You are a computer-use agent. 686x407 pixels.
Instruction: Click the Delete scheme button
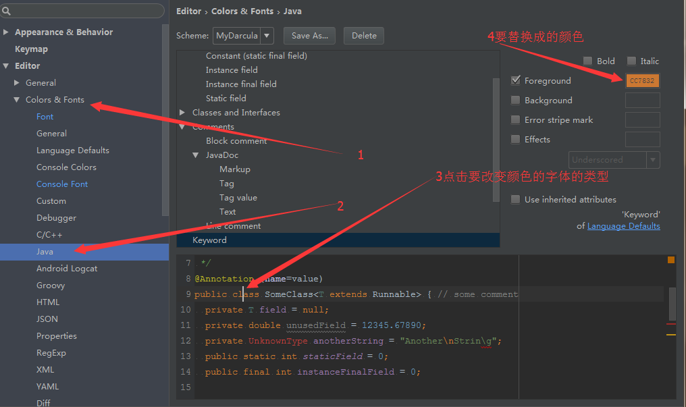(363, 36)
